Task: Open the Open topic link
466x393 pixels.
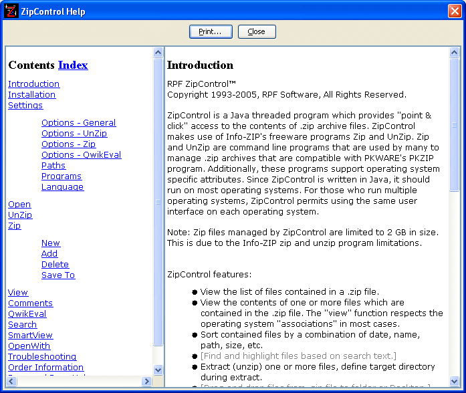Action: [19, 205]
